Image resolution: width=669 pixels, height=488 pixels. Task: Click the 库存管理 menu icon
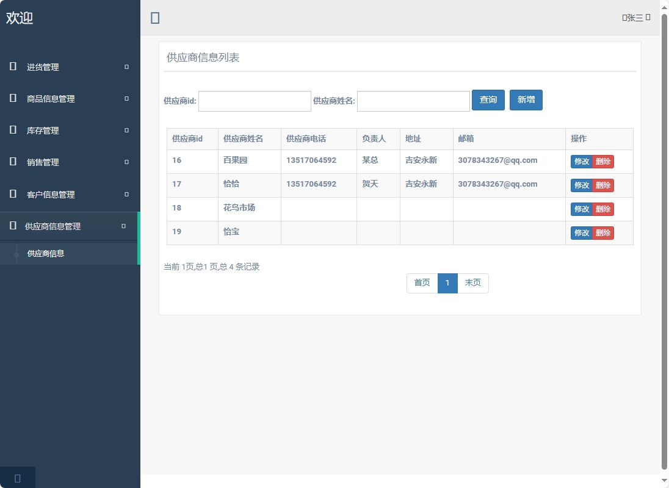tap(12, 130)
